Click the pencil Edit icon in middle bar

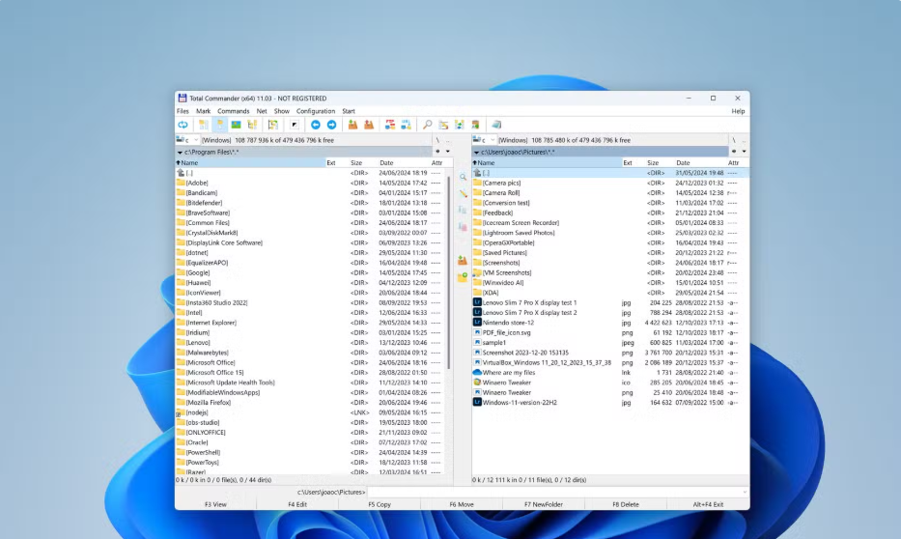463,194
